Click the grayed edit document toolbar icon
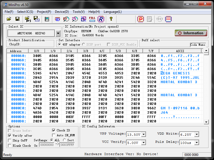The height and width of the screenshot is (160, 214). coord(149,19)
